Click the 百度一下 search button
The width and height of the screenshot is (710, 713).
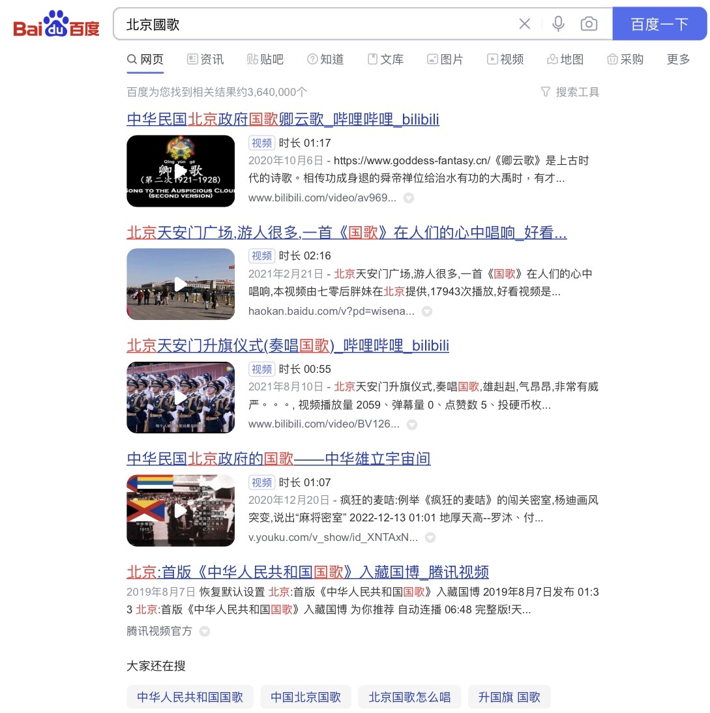[x=660, y=23]
